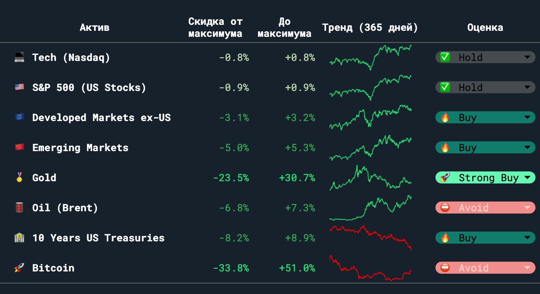Click the US flag icon beside S&P 500
This screenshot has height=294, width=540.
(x=19, y=87)
